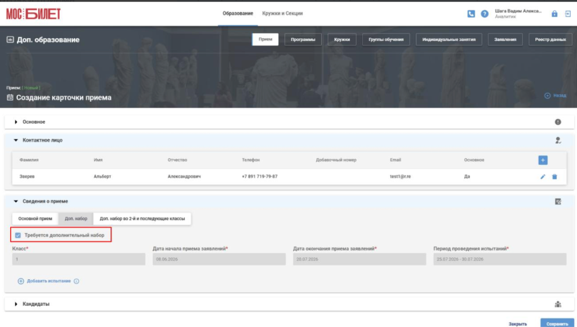Open Кружки и Секции top menu

(x=282, y=13)
